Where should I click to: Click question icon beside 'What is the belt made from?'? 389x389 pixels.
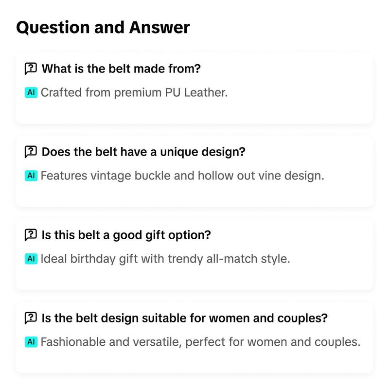[x=31, y=69]
